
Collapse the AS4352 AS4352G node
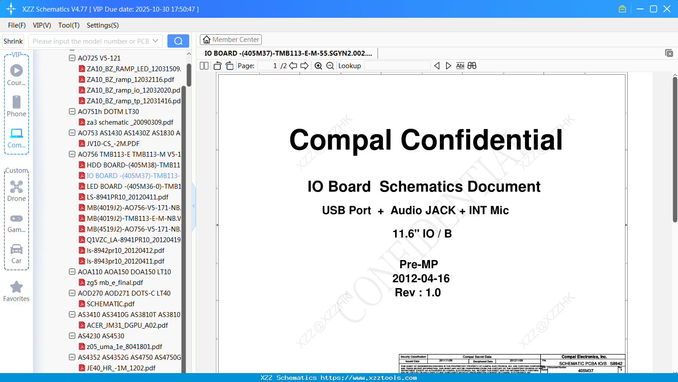pyautogui.click(x=72, y=357)
